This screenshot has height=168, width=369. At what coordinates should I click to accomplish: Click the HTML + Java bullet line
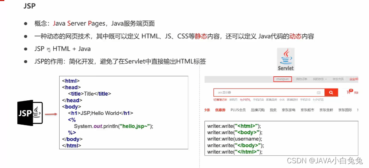point(62,49)
